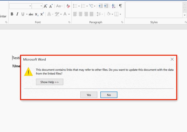Toggle Italic formatting

click(17, 14)
